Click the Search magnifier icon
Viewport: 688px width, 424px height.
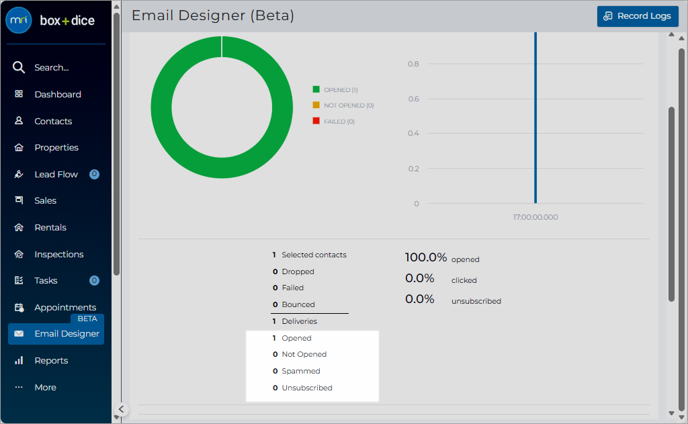point(18,67)
